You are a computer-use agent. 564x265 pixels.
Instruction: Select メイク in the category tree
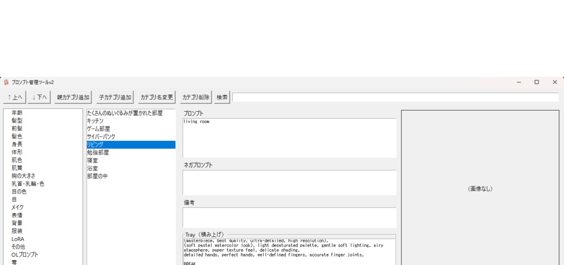[x=18, y=208]
